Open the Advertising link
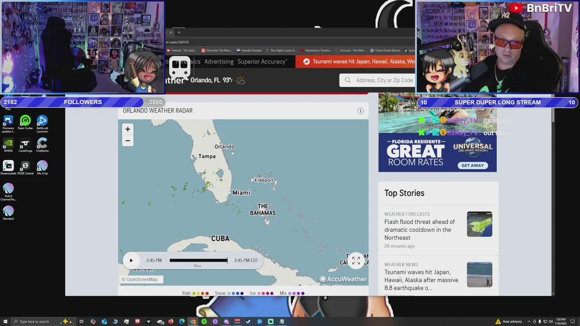The height and width of the screenshot is (326, 580). [x=219, y=62]
